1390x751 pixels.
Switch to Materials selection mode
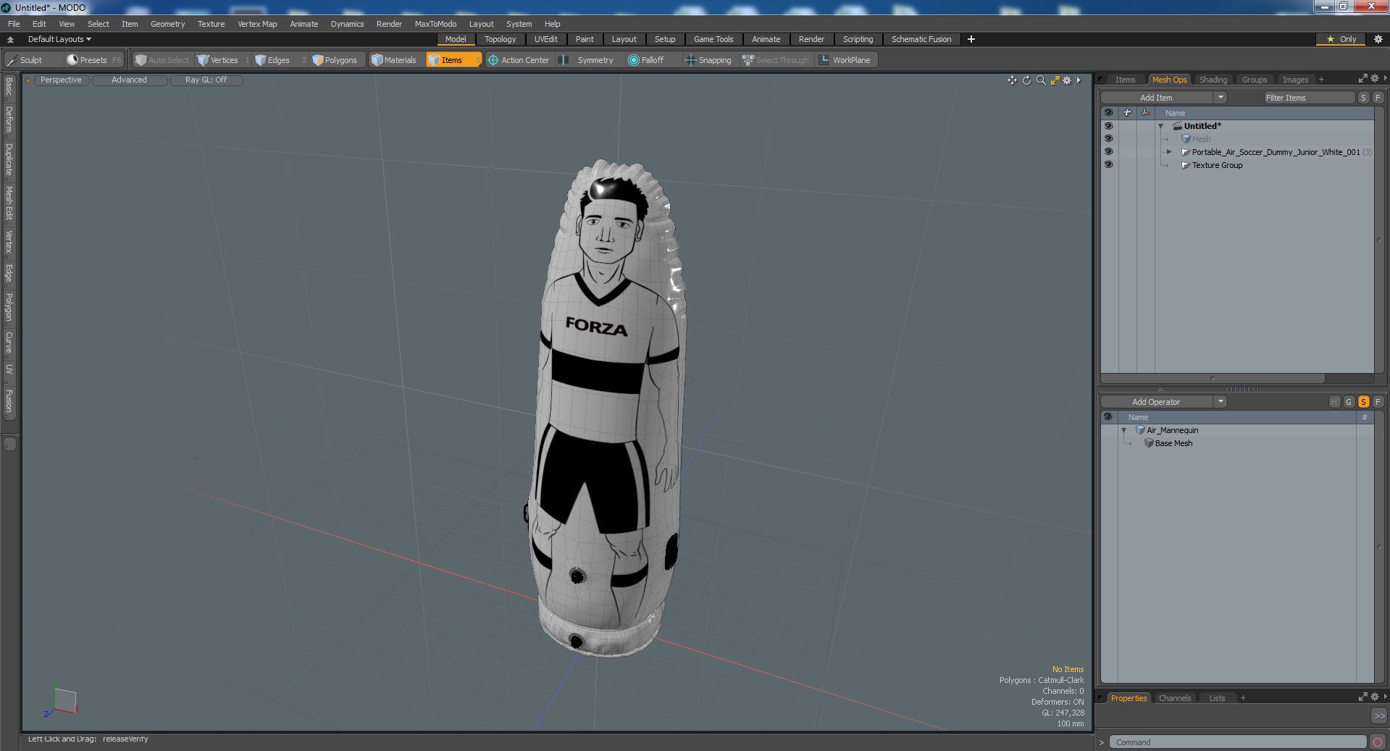[395, 60]
